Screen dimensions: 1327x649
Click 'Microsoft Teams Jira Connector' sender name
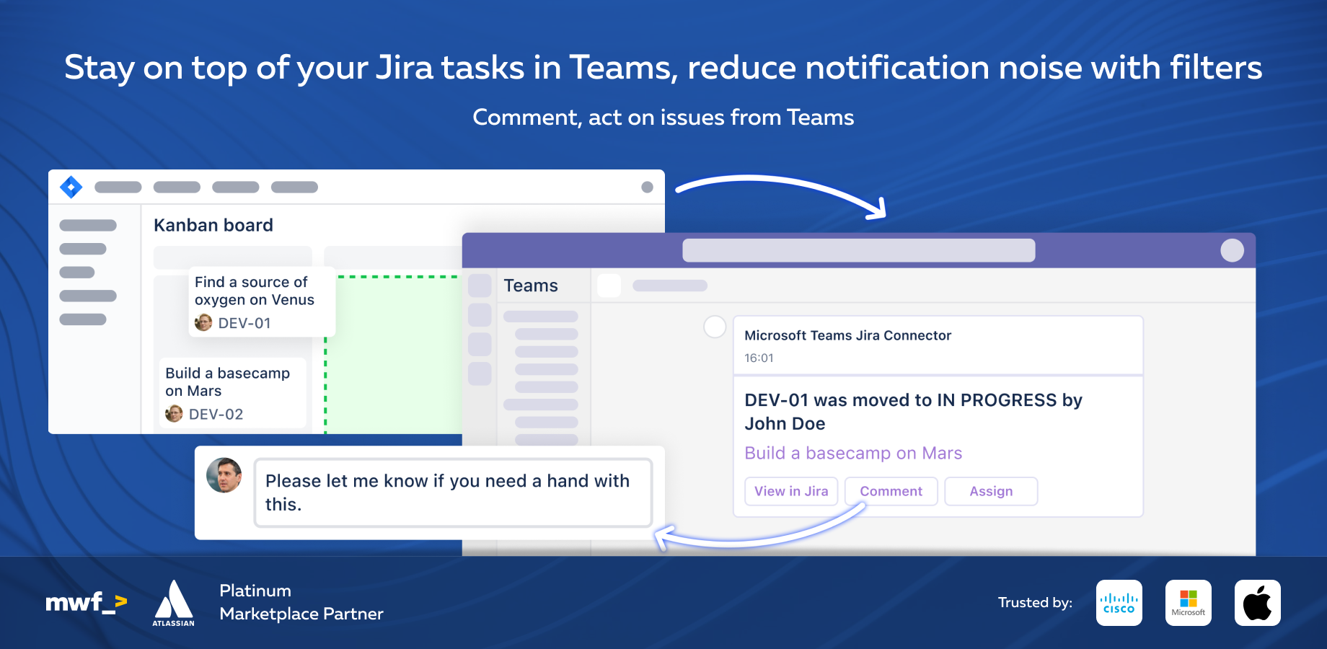pos(847,335)
